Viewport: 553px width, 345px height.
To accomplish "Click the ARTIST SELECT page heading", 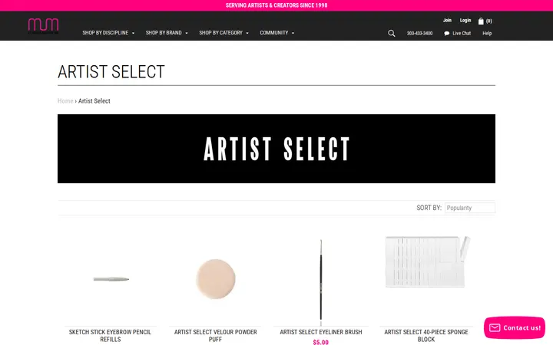I will (x=111, y=72).
